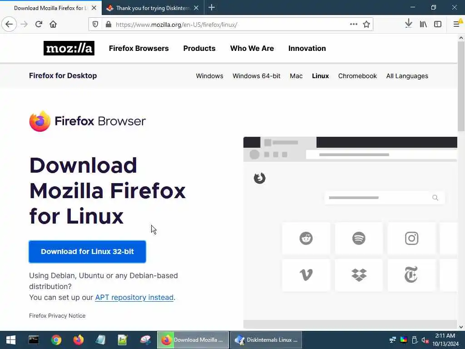Screen dimensions: 465x349
Task: Open the Products menu
Action: pyautogui.click(x=199, y=48)
